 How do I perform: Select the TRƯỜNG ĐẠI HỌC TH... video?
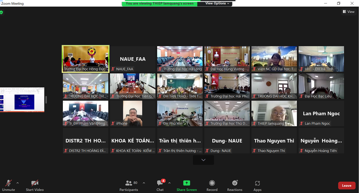(86, 86)
